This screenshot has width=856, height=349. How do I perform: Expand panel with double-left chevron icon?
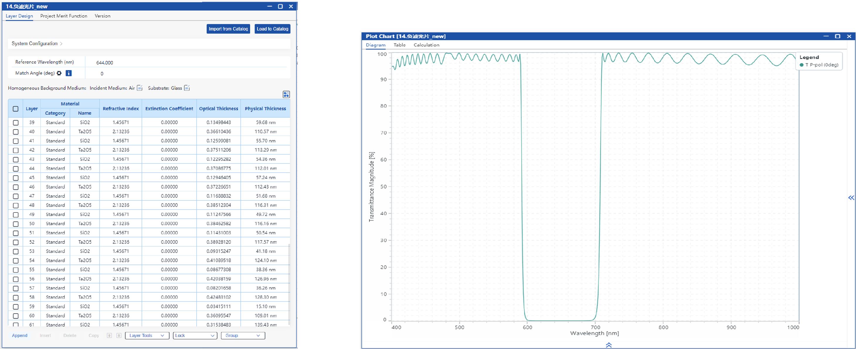(851, 198)
